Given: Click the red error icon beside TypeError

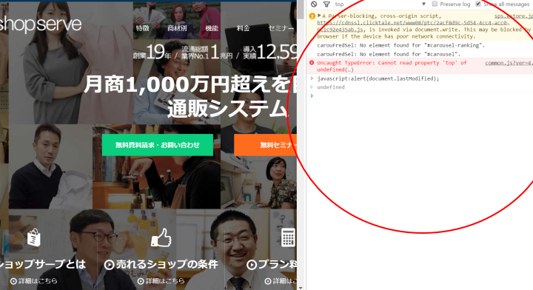Looking at the screenshot, I should 312,63.
